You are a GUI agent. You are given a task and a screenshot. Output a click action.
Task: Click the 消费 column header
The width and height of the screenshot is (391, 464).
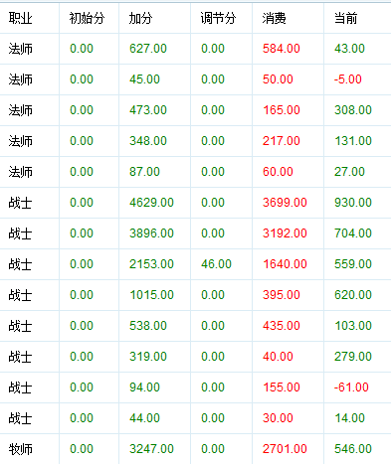pos(274,18)
